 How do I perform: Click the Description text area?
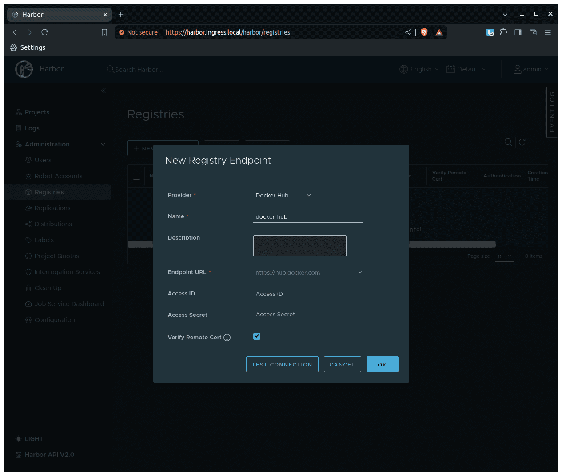300,246
